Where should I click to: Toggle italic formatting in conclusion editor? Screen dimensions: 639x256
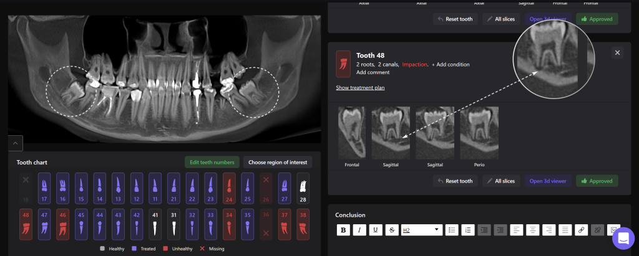(359, 230)
